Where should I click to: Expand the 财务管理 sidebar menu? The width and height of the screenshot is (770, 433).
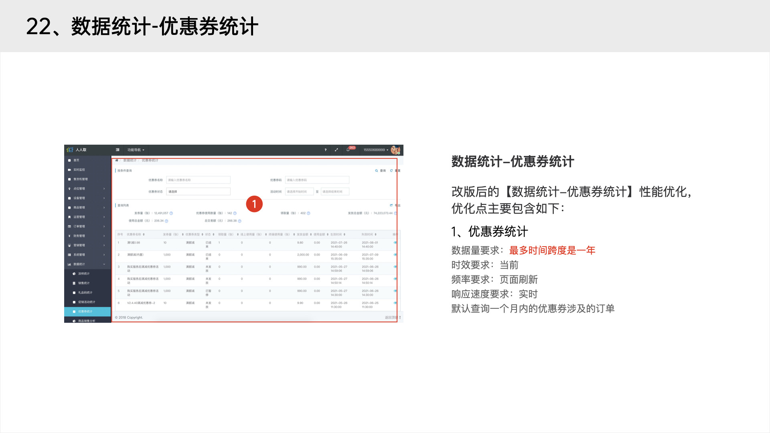87,236
